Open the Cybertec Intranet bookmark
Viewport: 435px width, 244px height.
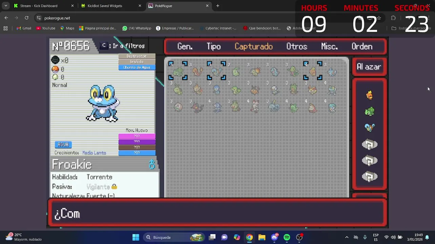(218, 28)
